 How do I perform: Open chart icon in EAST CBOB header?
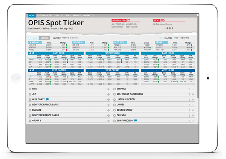tap(30, 53)
